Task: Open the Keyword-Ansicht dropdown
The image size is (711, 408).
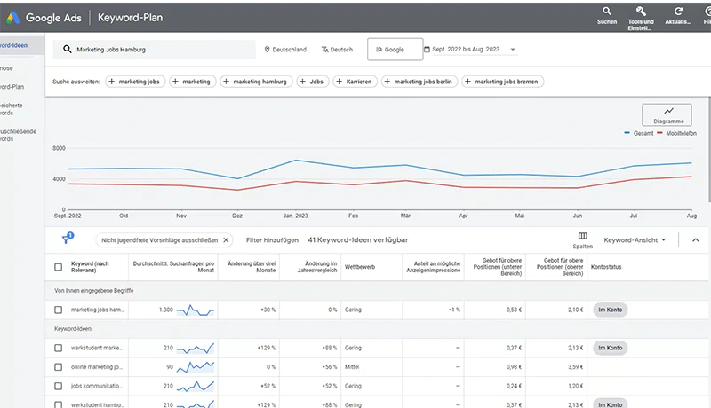Action: (x=635, y=240)
